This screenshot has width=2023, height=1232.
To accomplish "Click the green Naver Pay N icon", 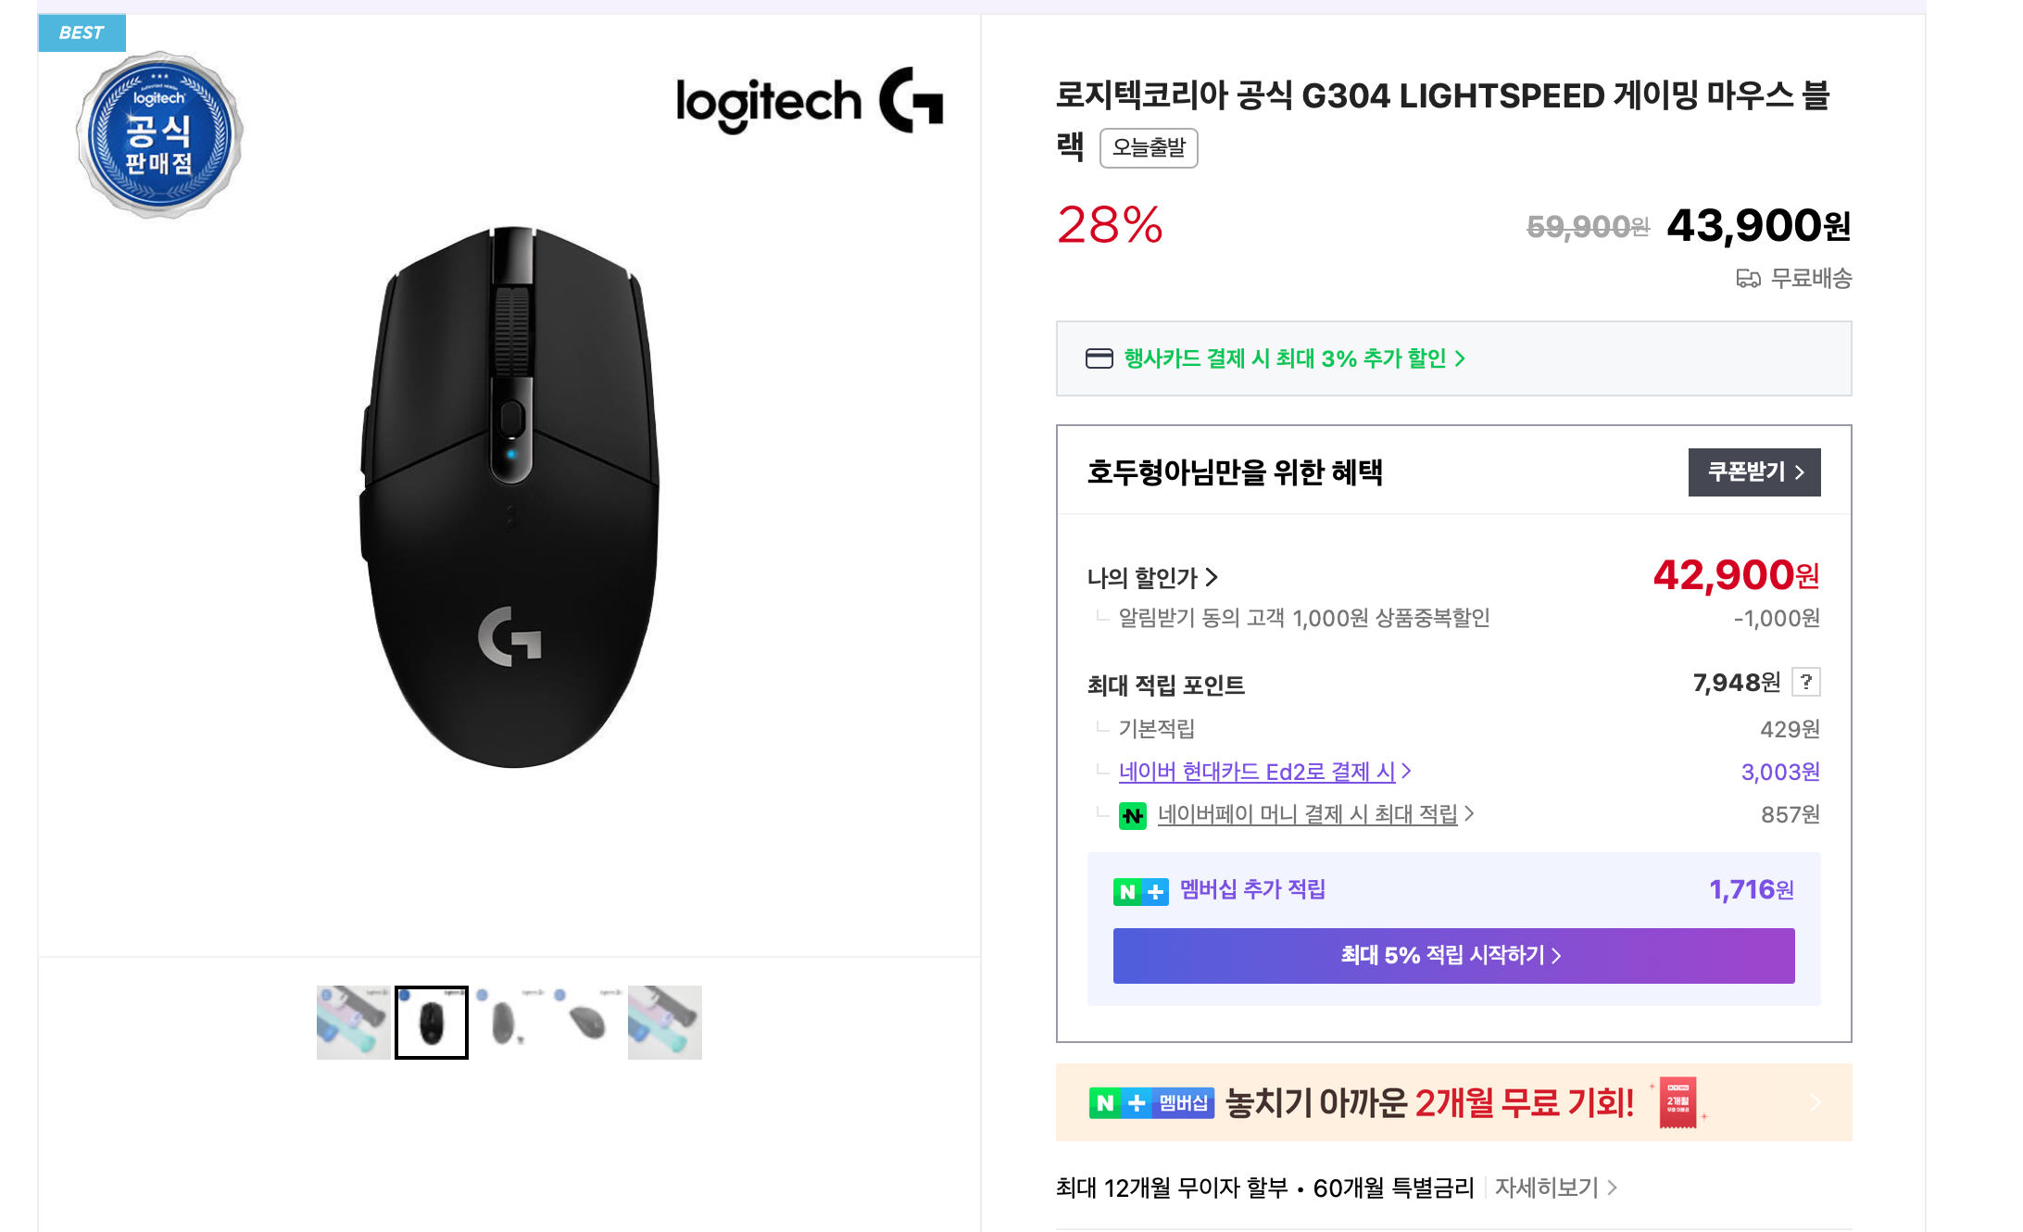I will (1132, 815).
